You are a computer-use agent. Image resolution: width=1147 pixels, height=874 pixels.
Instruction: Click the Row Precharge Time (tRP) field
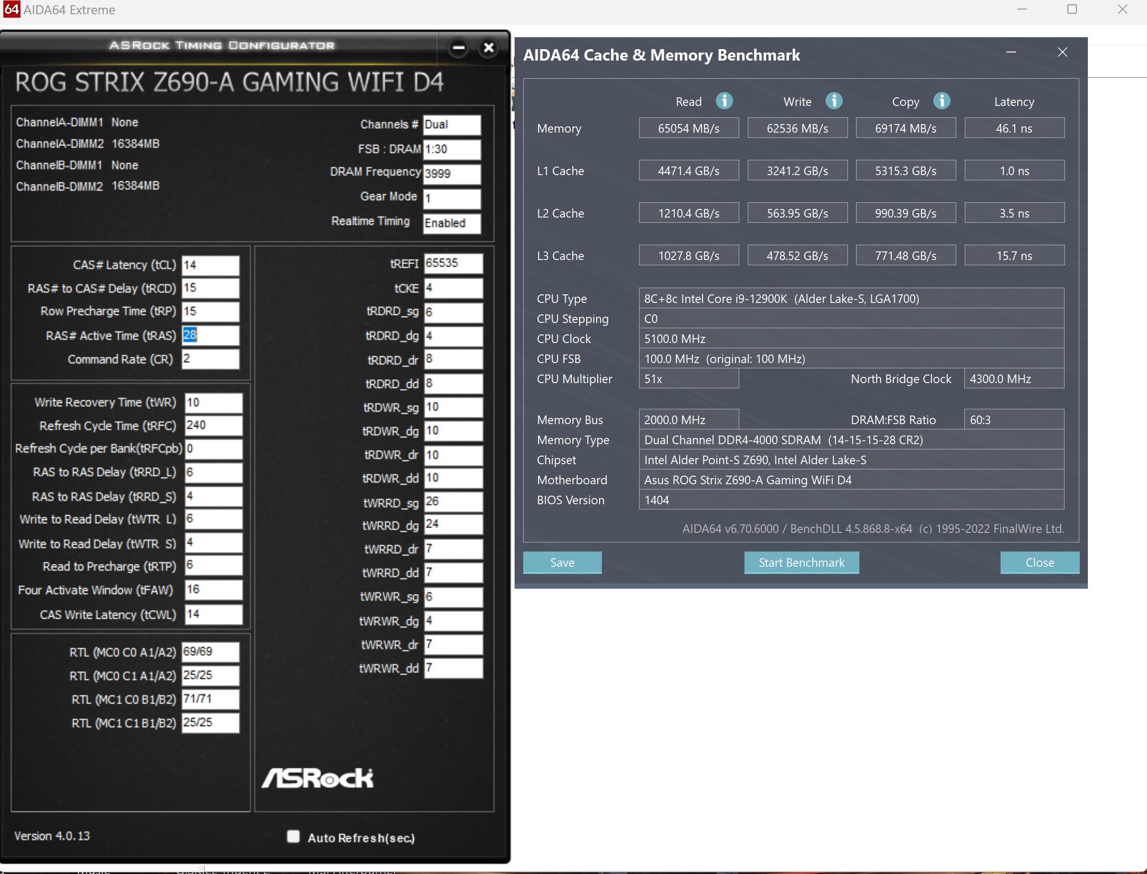click(x=210, y=312)
